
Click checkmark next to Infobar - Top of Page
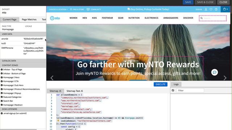[x=2, y=69]
